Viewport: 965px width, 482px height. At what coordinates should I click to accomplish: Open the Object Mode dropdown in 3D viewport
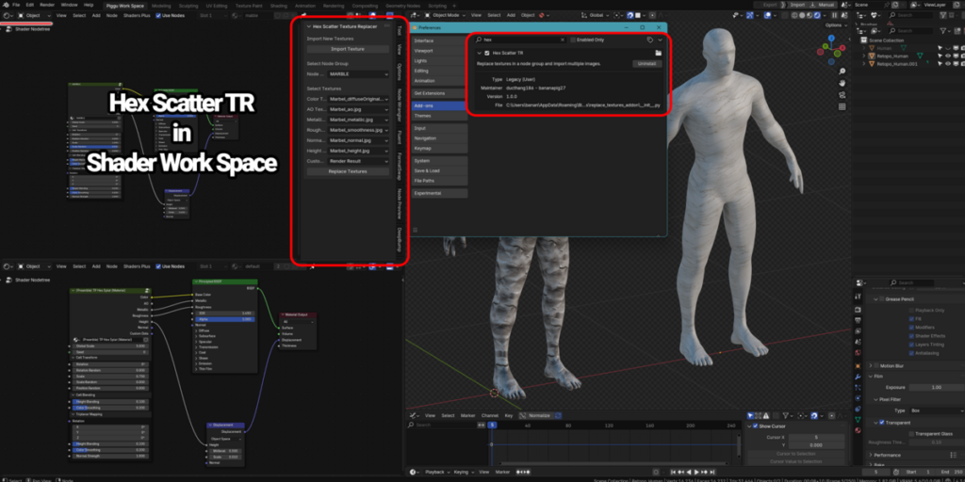point(445,15)
